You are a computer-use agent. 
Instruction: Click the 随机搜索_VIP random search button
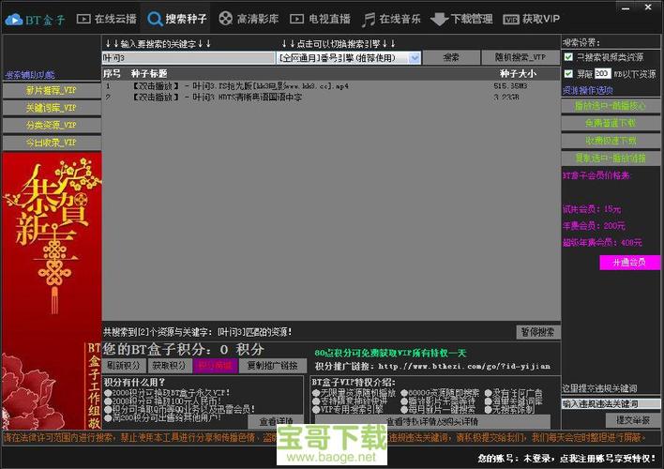point(521,57)
